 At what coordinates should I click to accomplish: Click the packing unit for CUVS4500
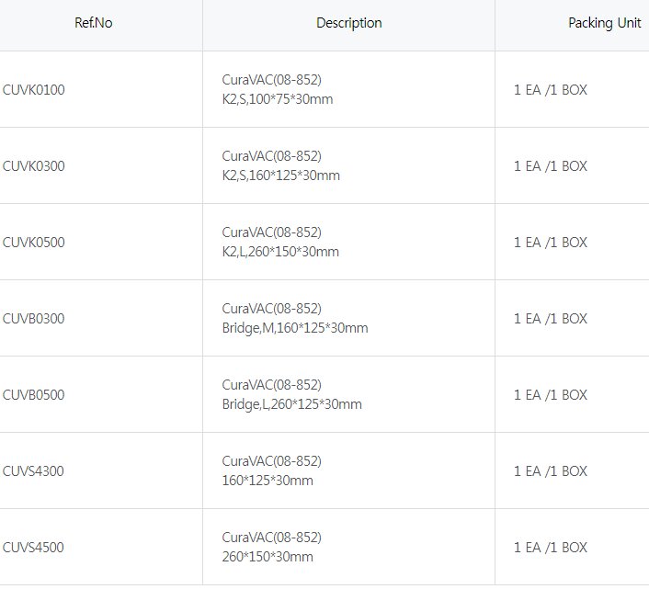(x=550, y=548)
